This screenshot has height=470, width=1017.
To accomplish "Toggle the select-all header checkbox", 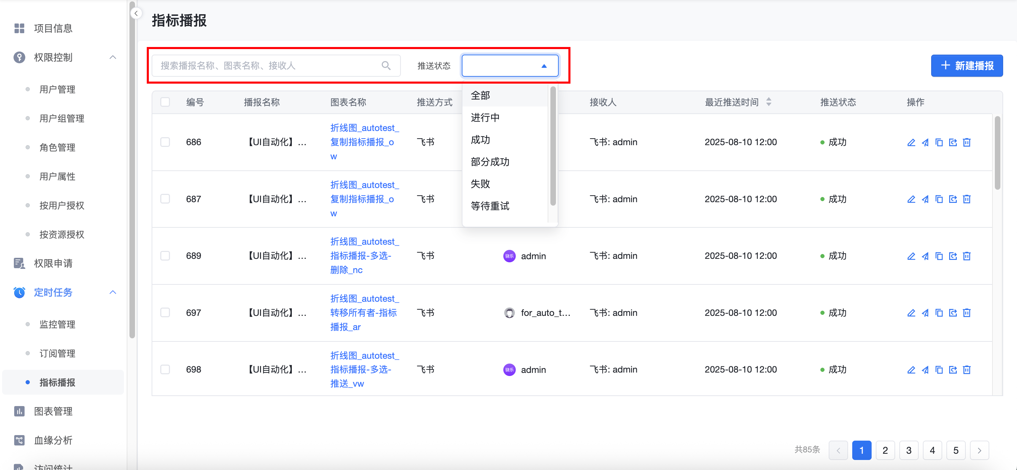I will 165,102.
